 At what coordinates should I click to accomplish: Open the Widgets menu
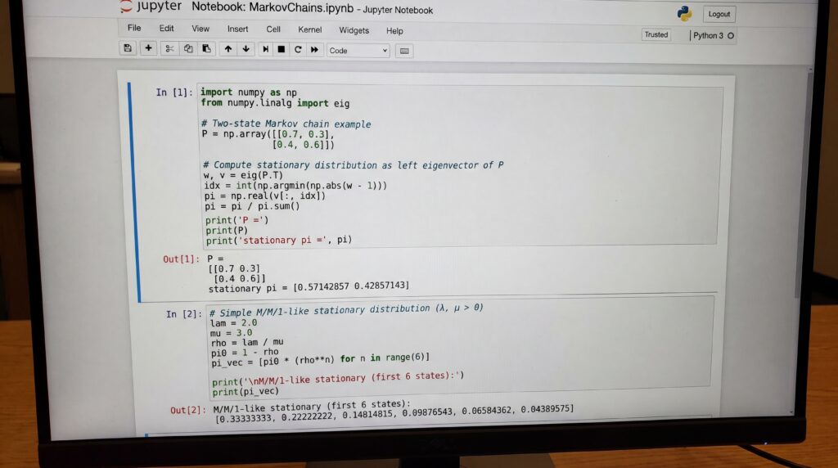tap(354, 30)
